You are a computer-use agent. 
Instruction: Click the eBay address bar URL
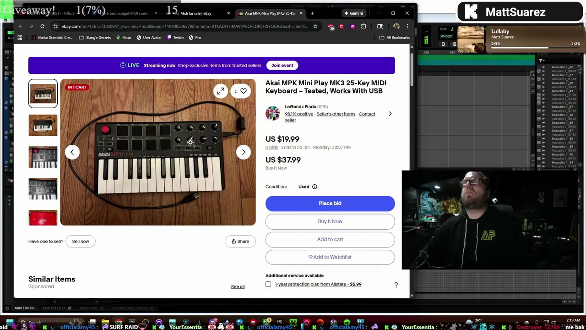(x=184, y=26)
